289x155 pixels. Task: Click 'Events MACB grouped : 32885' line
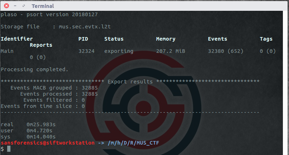point(54,88)
